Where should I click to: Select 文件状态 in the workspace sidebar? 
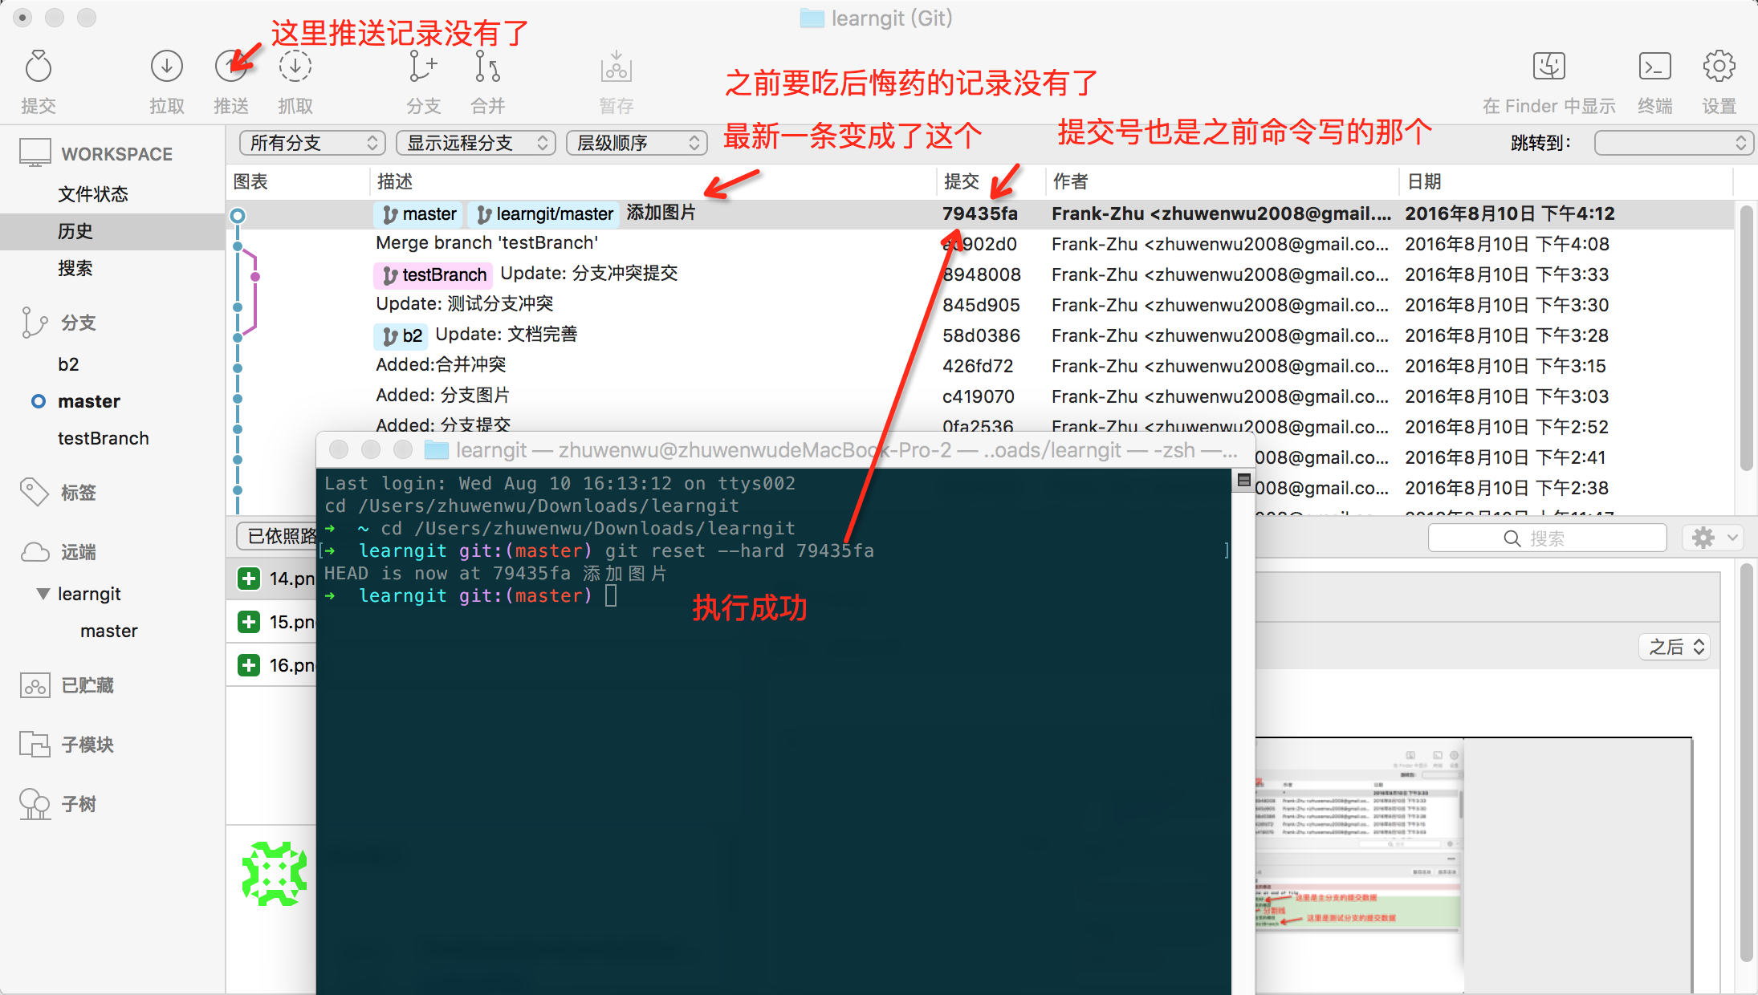pyautogui.click(x=93, y=194)
